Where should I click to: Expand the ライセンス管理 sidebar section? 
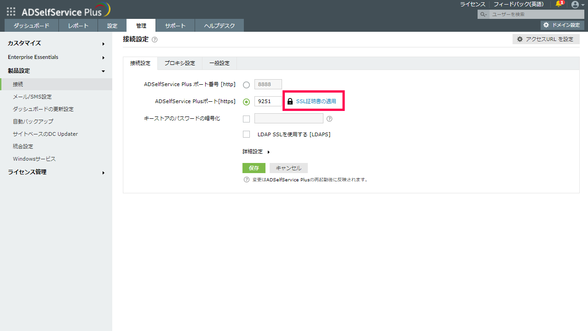coord(56,172)
